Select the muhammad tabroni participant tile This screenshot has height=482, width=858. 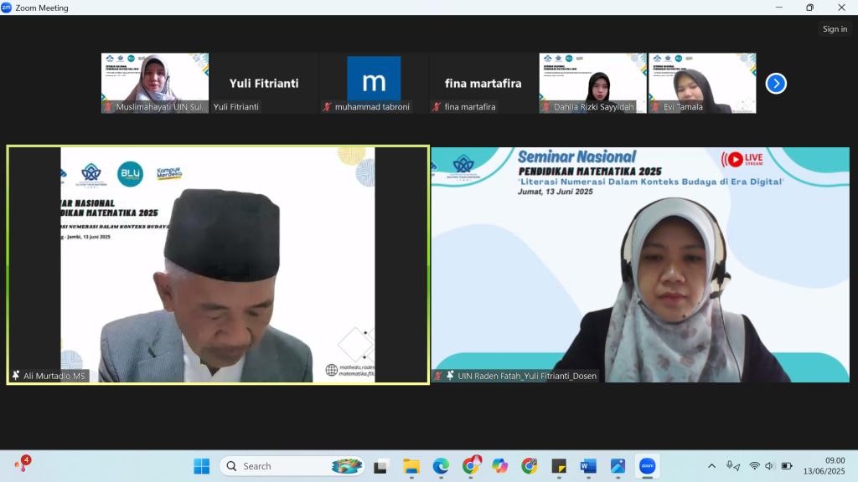(374, 83)
